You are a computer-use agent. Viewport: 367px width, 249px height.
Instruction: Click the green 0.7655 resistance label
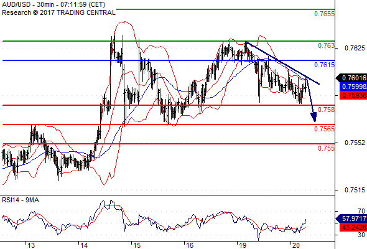coord(324,14)
